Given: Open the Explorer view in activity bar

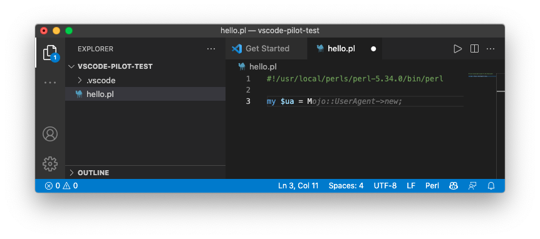Looking at the screenshot, I should [50, 53].
